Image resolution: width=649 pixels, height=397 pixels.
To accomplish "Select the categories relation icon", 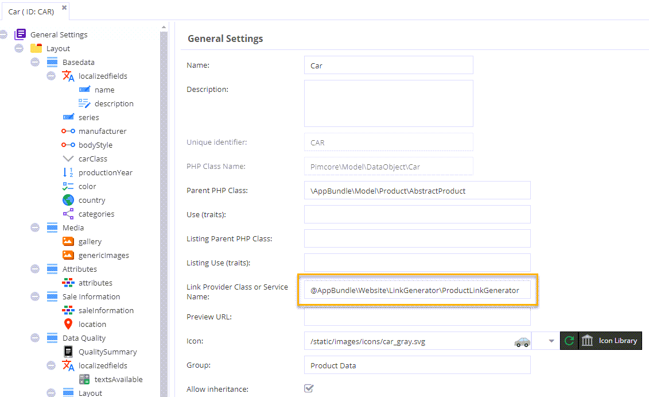I will coord(68,214).
